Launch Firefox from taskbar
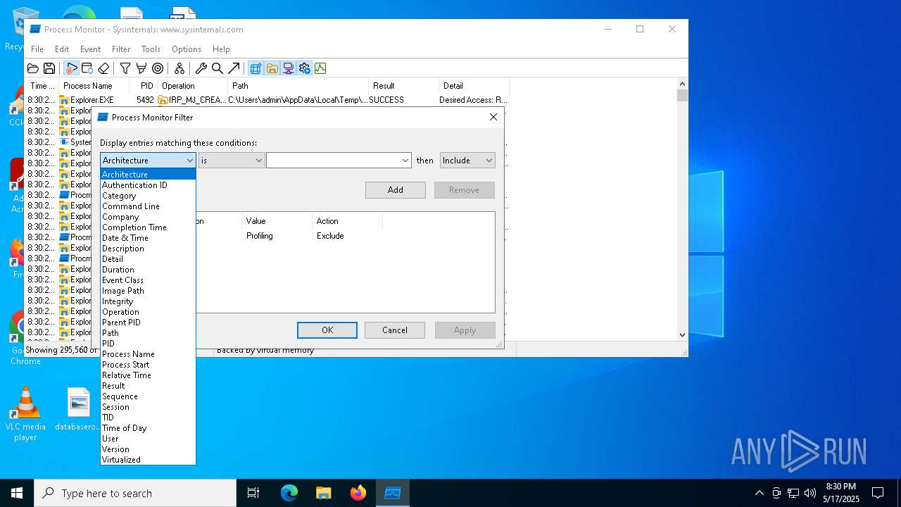901x507 pixels. pos(358,493)
